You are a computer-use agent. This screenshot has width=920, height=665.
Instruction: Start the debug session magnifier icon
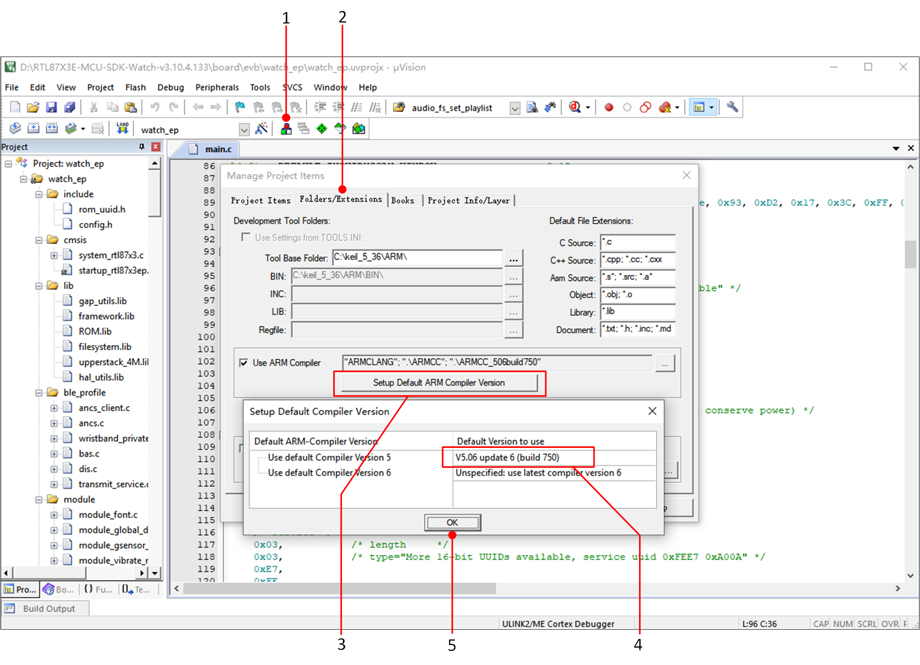[x=575, y=108]
